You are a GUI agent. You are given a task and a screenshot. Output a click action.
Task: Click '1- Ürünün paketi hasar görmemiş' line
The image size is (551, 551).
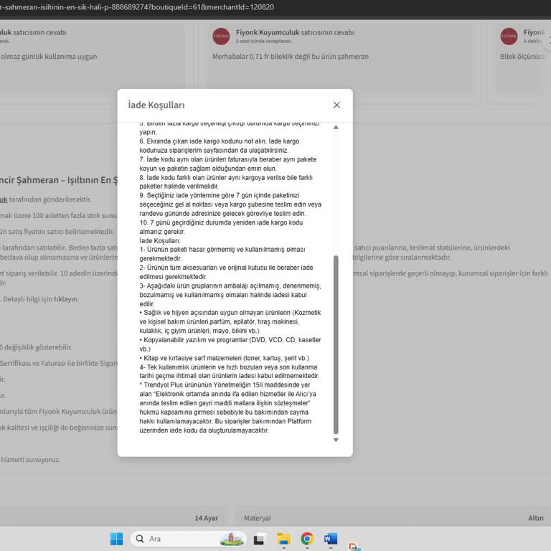point(222,249)
